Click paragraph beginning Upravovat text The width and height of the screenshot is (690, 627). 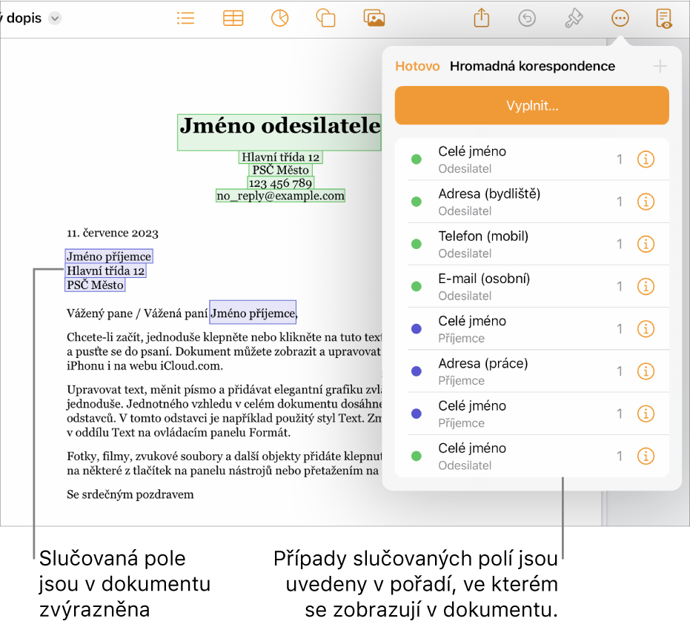224,411
